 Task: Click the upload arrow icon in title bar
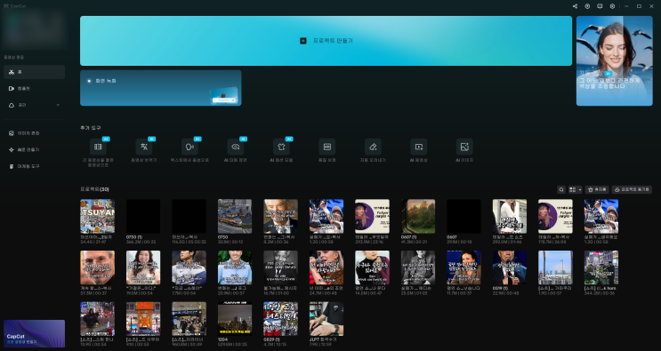tap(587, 6)
